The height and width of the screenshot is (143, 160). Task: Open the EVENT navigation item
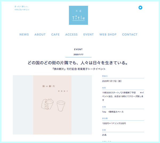coord(89,34)
